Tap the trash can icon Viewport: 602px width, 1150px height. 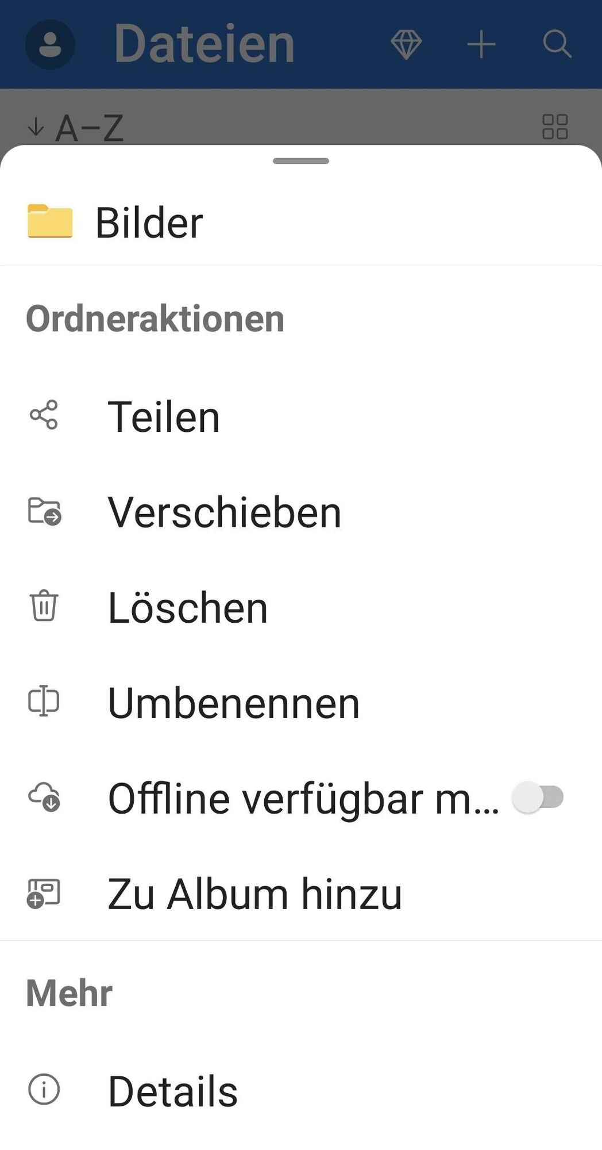click(44, 606)
